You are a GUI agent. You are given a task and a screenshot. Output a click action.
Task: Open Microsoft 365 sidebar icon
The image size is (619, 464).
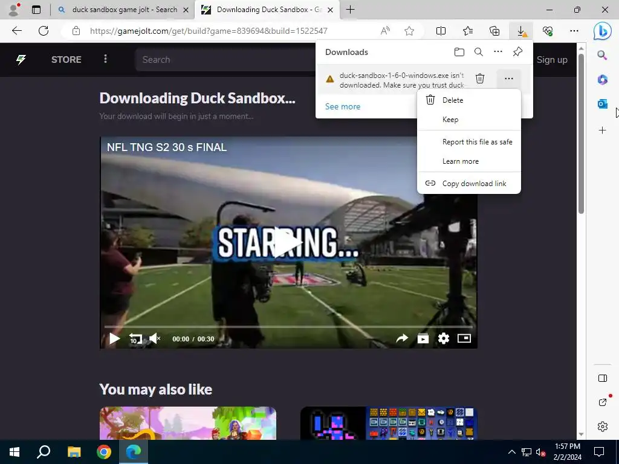coord(603,80)
